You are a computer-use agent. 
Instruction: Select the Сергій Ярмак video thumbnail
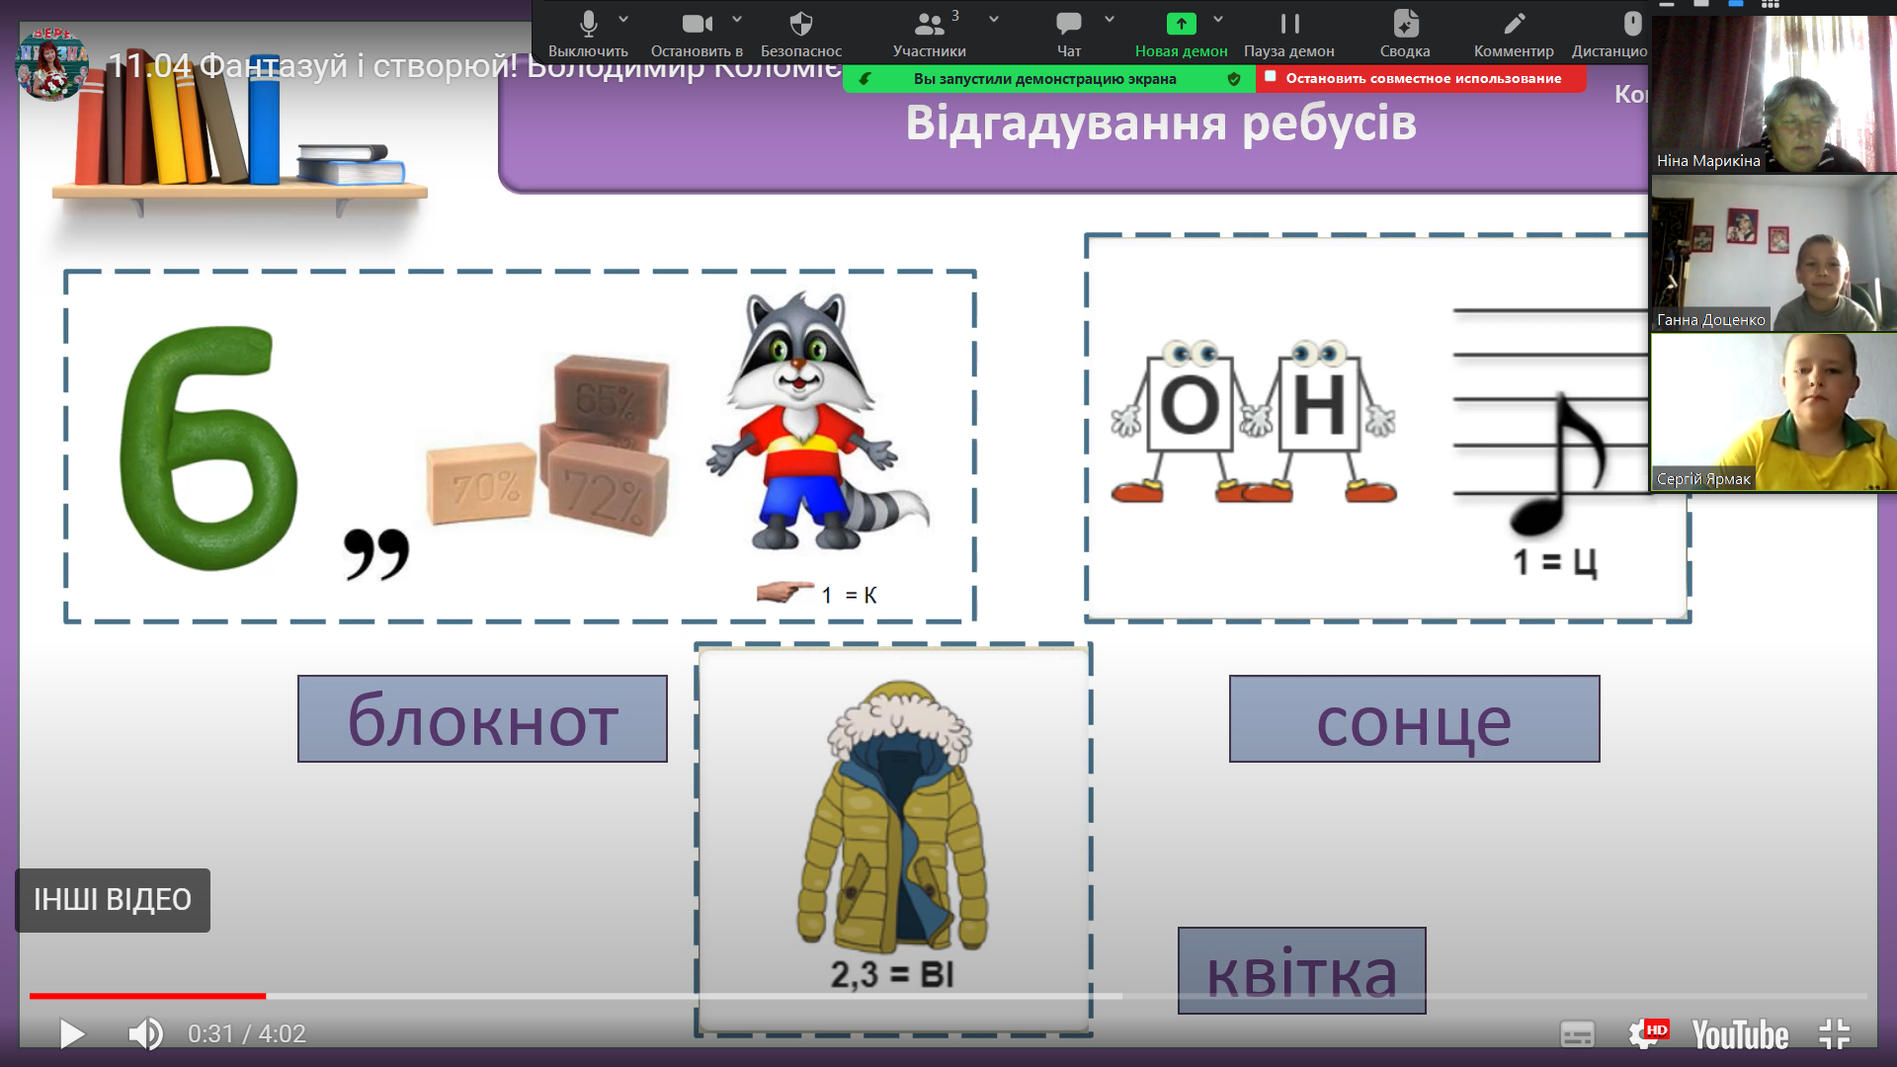point(1774,412)
